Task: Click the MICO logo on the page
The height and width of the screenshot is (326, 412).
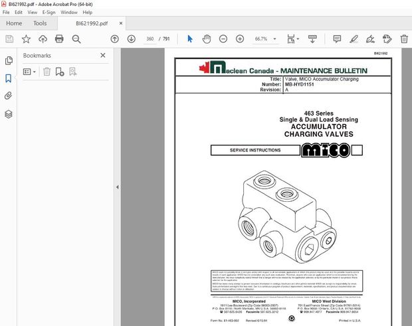Action: [x=326, y=151]
